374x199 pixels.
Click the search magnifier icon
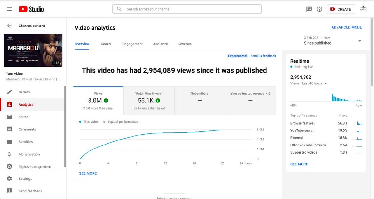click(119, 9)
